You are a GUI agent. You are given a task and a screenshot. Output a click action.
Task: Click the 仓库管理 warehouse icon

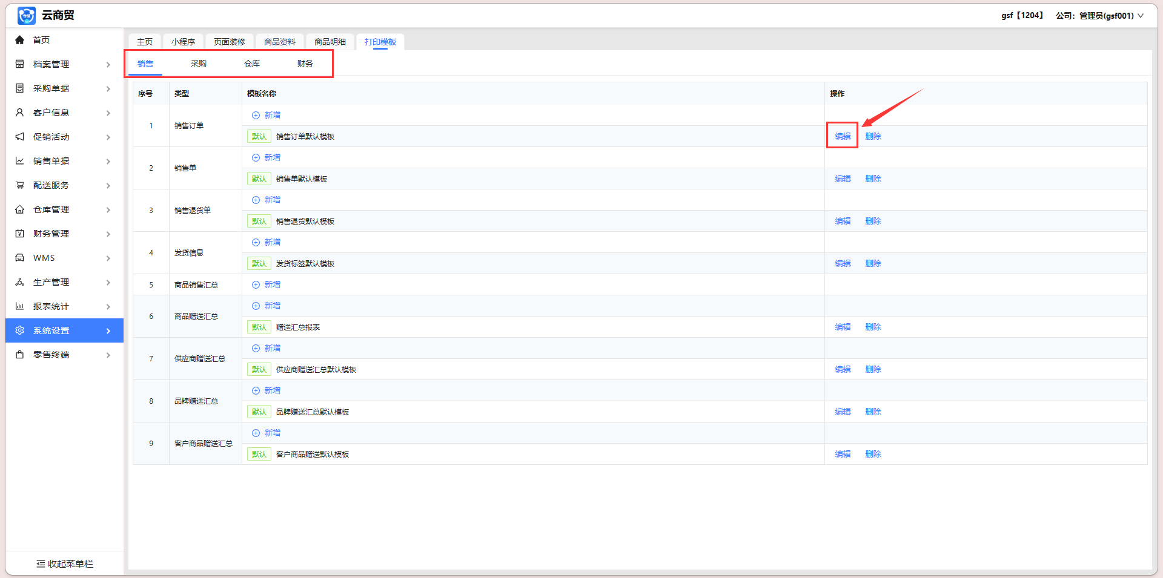click(20, 209)
